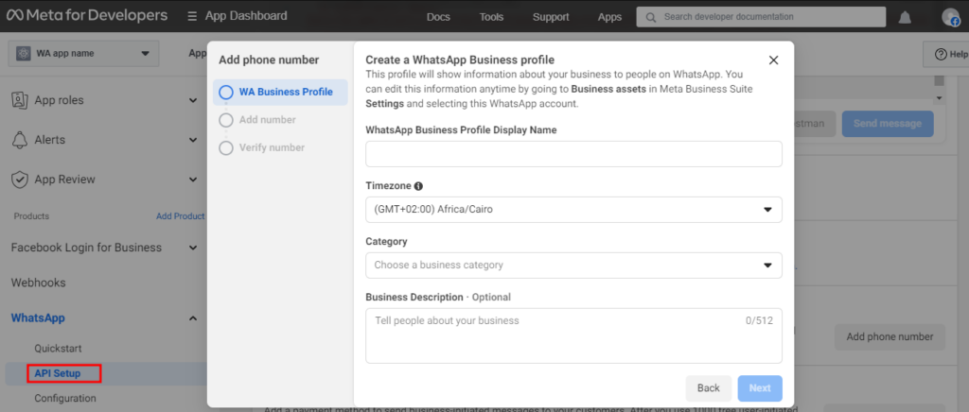Select the Verify number step
This screenshot has width=969, height=412.
tap(262, 148)
